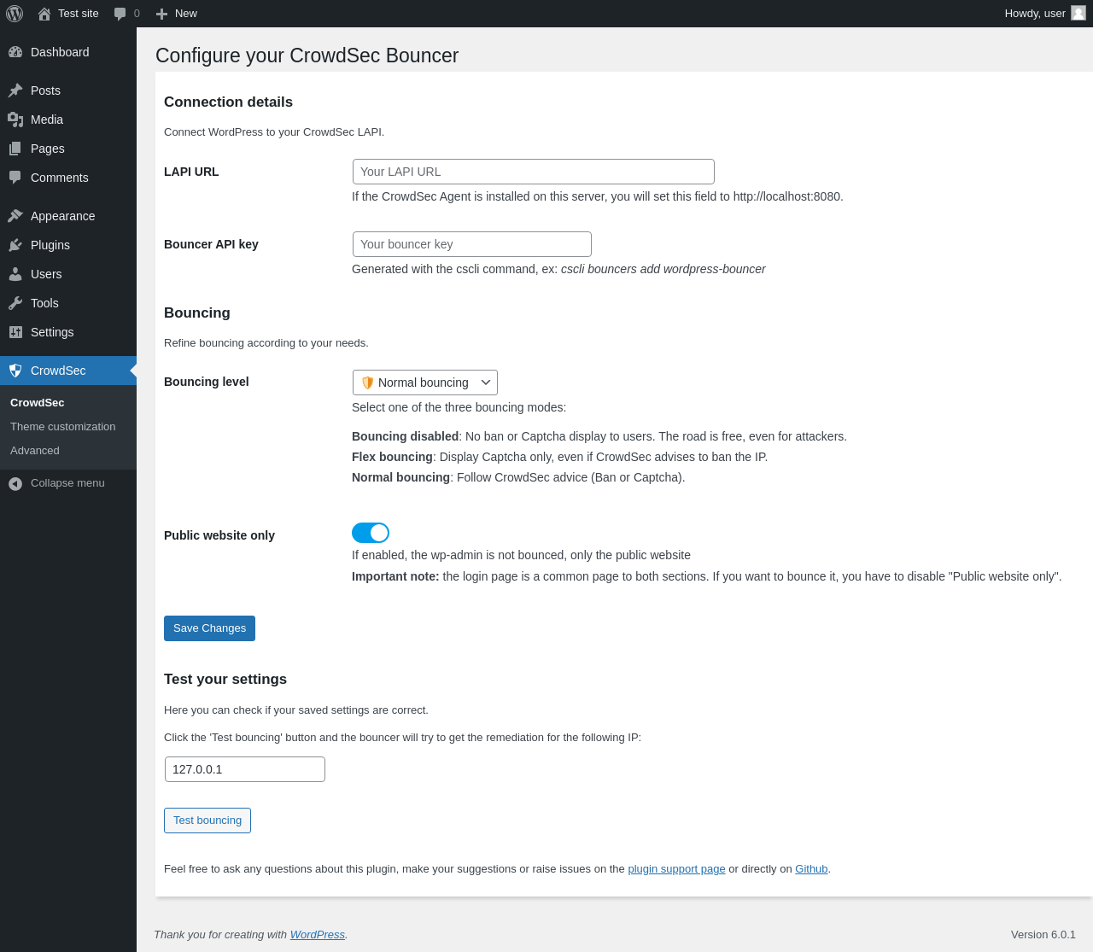Open the Advanced submenu item
Image resolution: width=1093 pixels, height=952 pixels.
(35, 451)
